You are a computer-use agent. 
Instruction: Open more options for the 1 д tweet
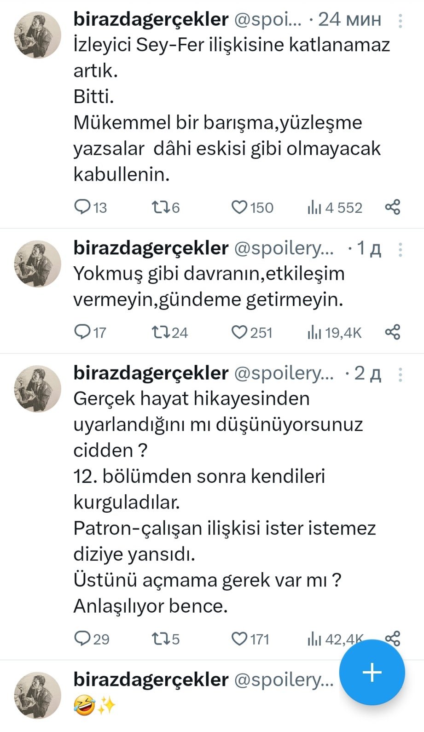400,249
